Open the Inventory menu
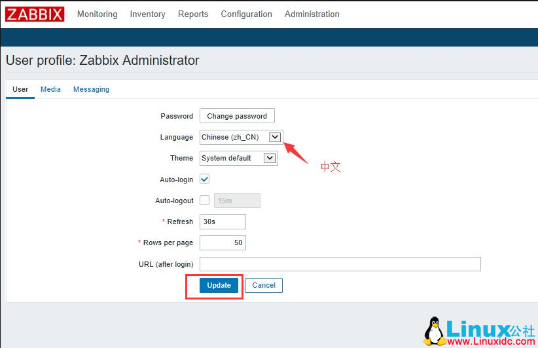538x348 pixels. (x=147, y=14)
